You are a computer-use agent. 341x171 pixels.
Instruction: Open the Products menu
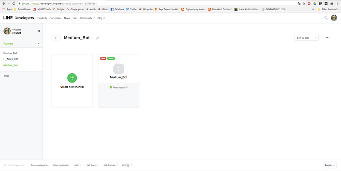point(42,18)
